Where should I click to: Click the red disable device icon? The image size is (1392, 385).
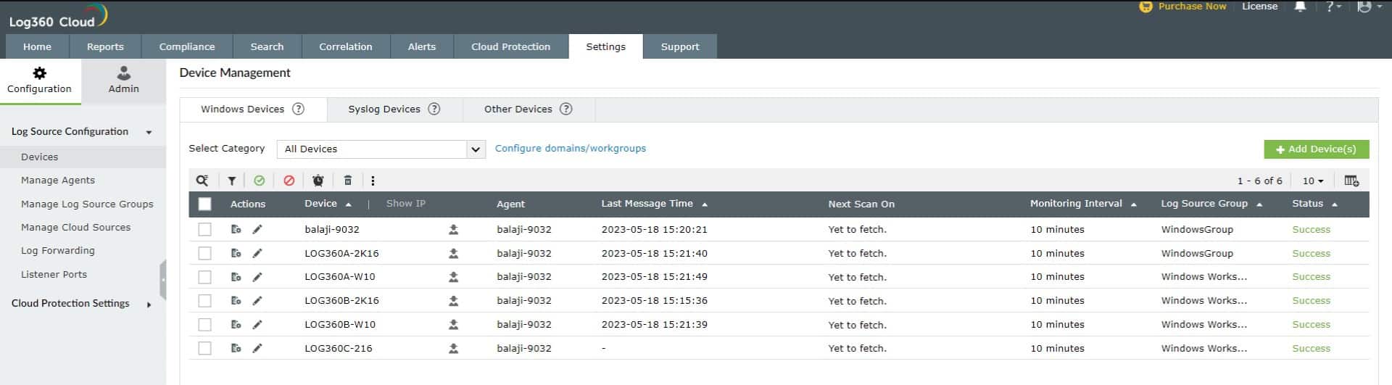click(289, 181)
